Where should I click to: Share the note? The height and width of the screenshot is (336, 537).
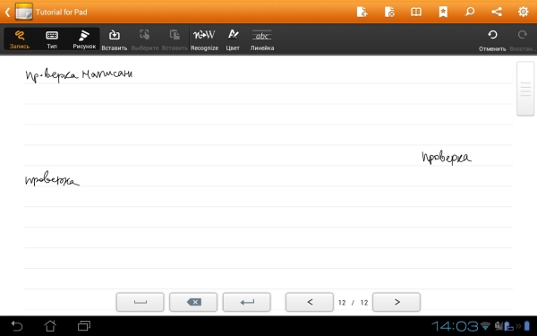[x=497, y=12]
